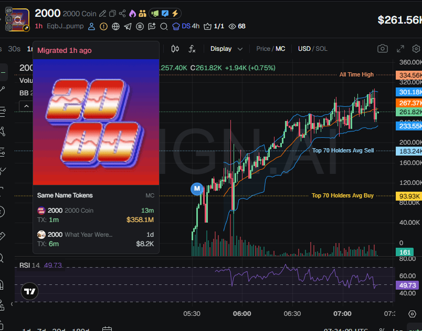Screen dimensions: 422x331
Task: Click the blue DS chef-hat badge
Action: (x=182, y=26)
